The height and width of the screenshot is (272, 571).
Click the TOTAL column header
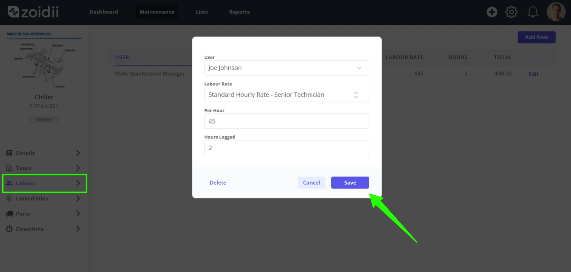(503, 57)
